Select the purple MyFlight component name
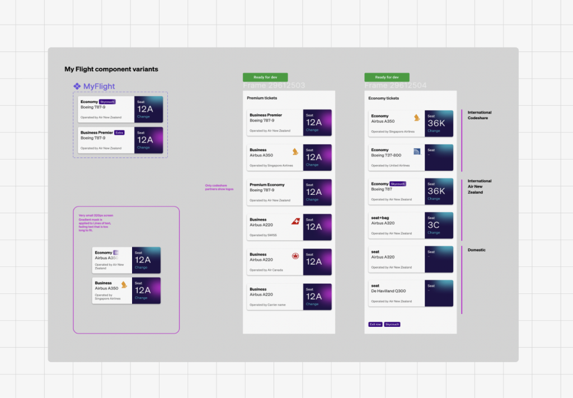The image size is (573, 398). click(99, 86)
